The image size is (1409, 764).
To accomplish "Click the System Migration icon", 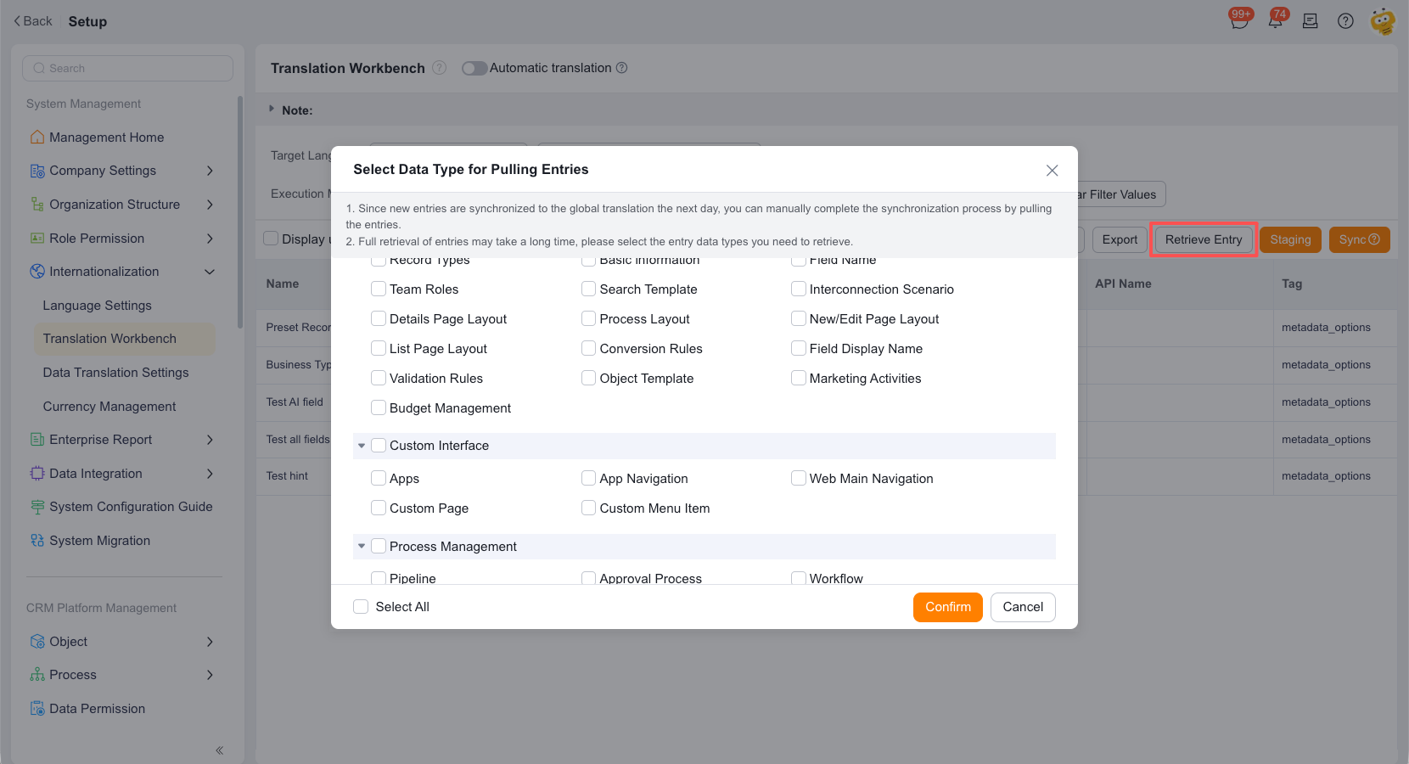I will pos(37,541).
